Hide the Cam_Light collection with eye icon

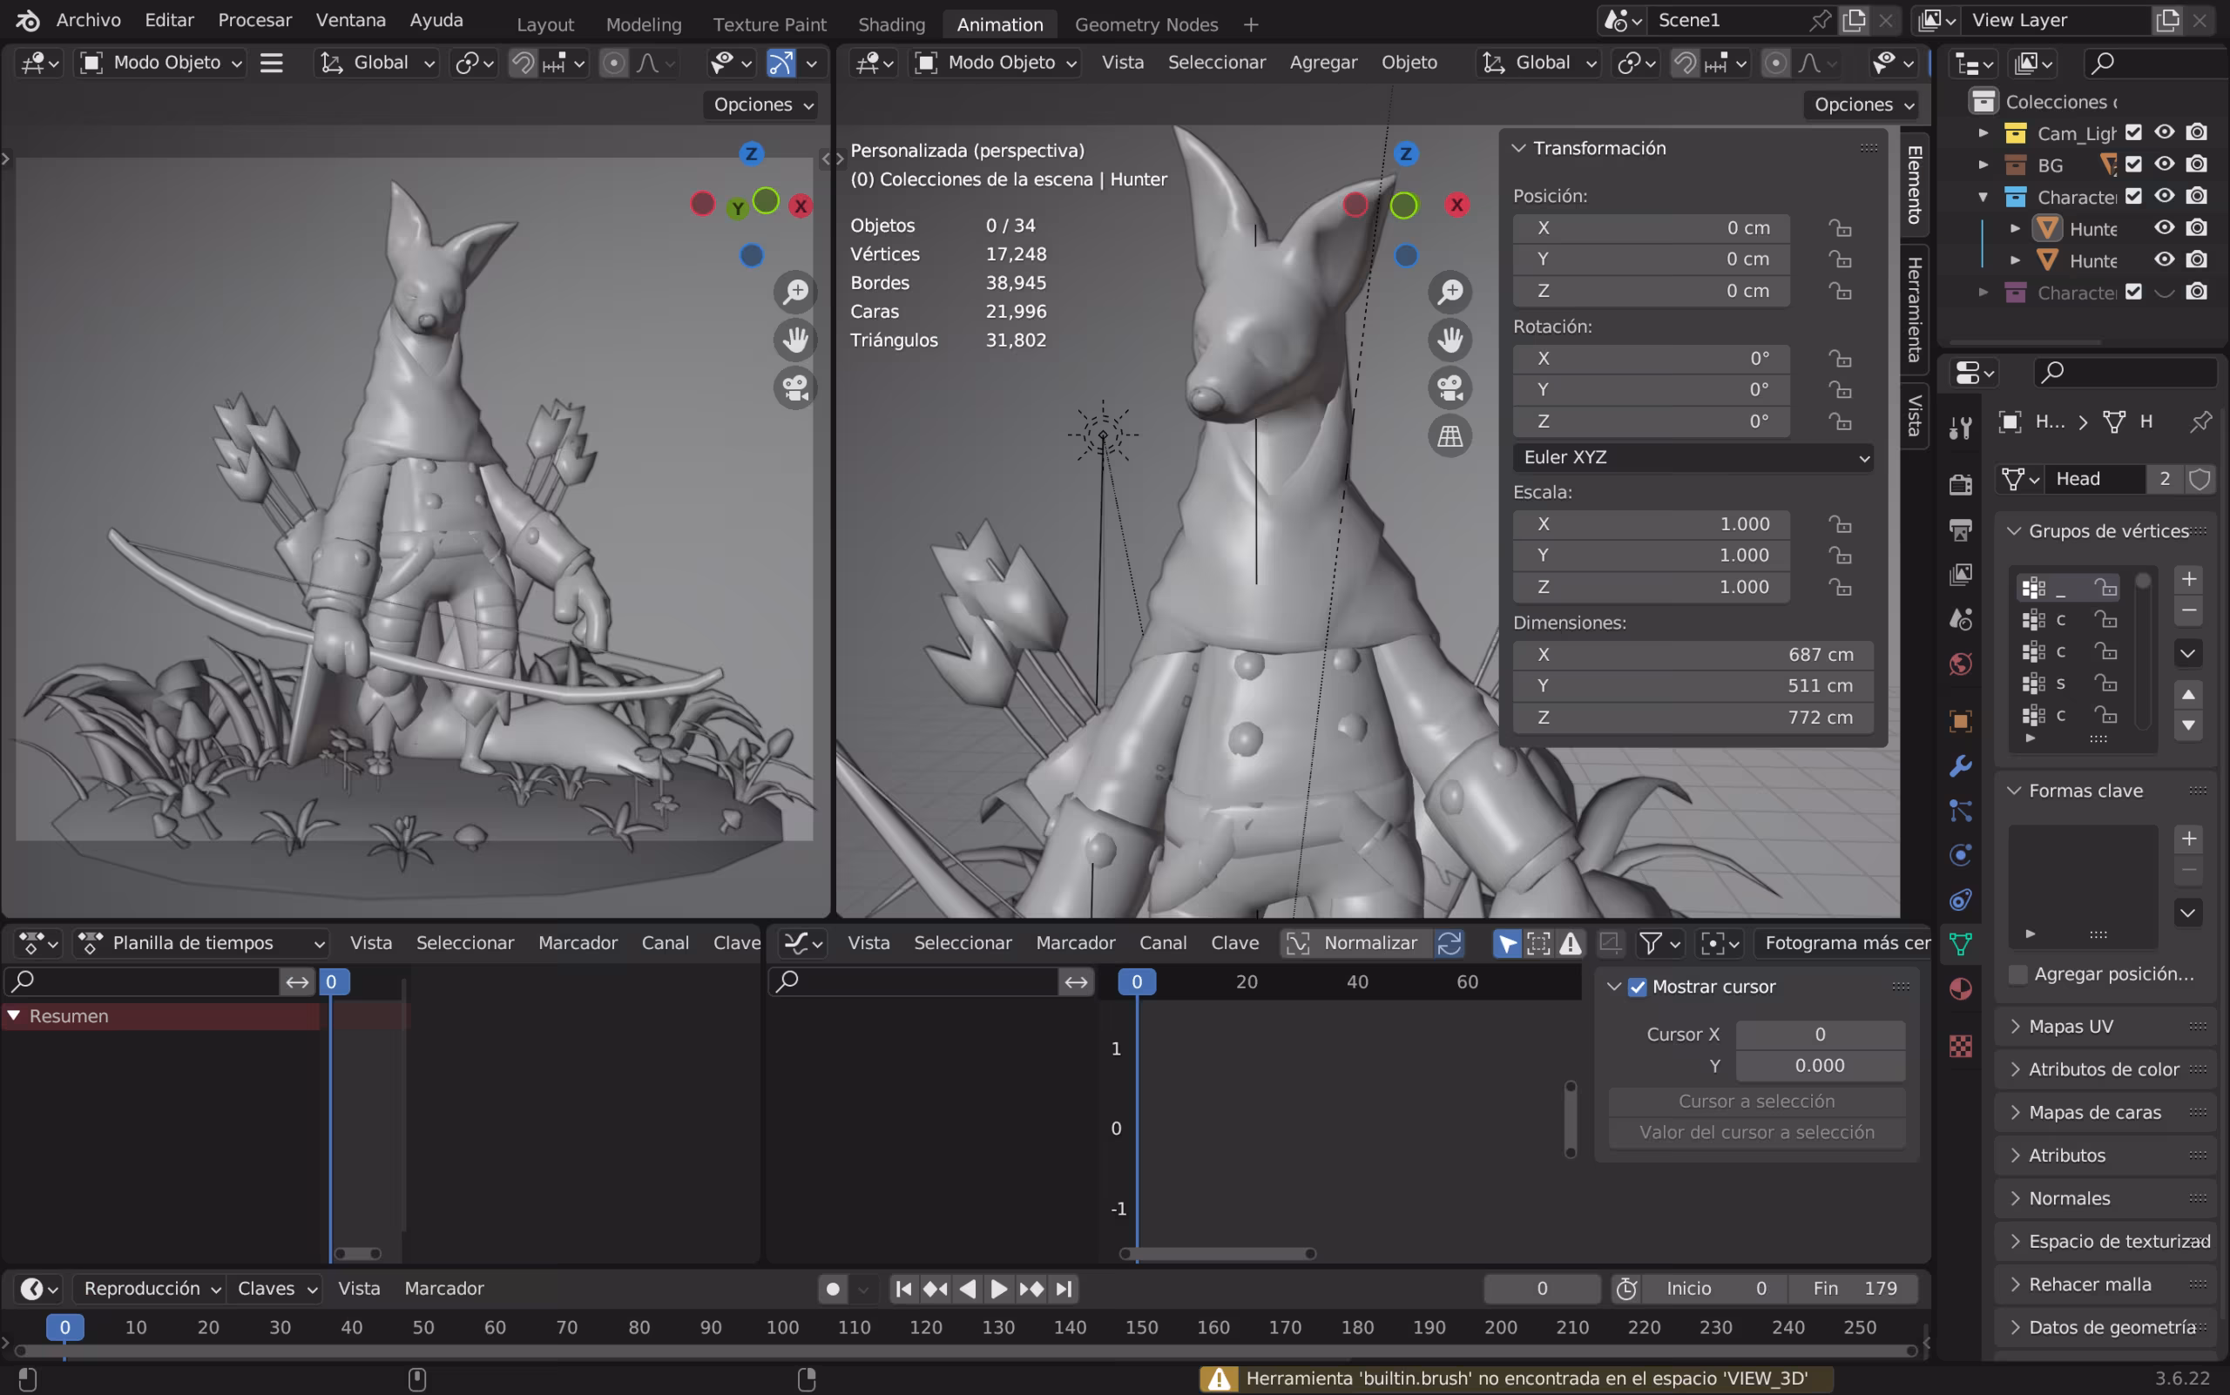click(x=2165, y=133)
